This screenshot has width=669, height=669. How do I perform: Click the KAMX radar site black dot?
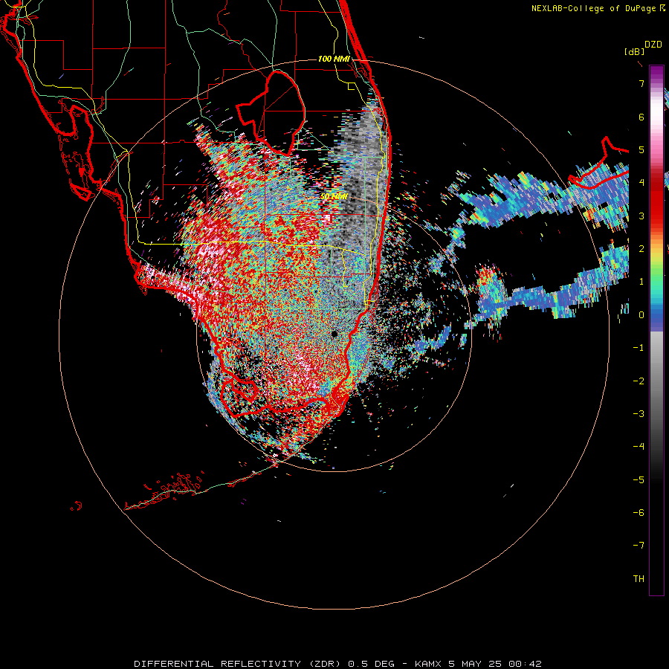[334, 334]
